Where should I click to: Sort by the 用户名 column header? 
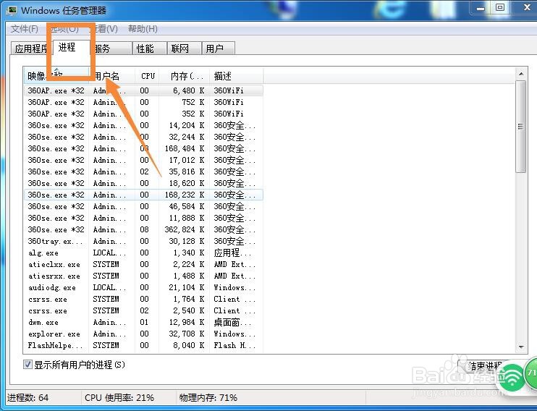tap(112, 76)
